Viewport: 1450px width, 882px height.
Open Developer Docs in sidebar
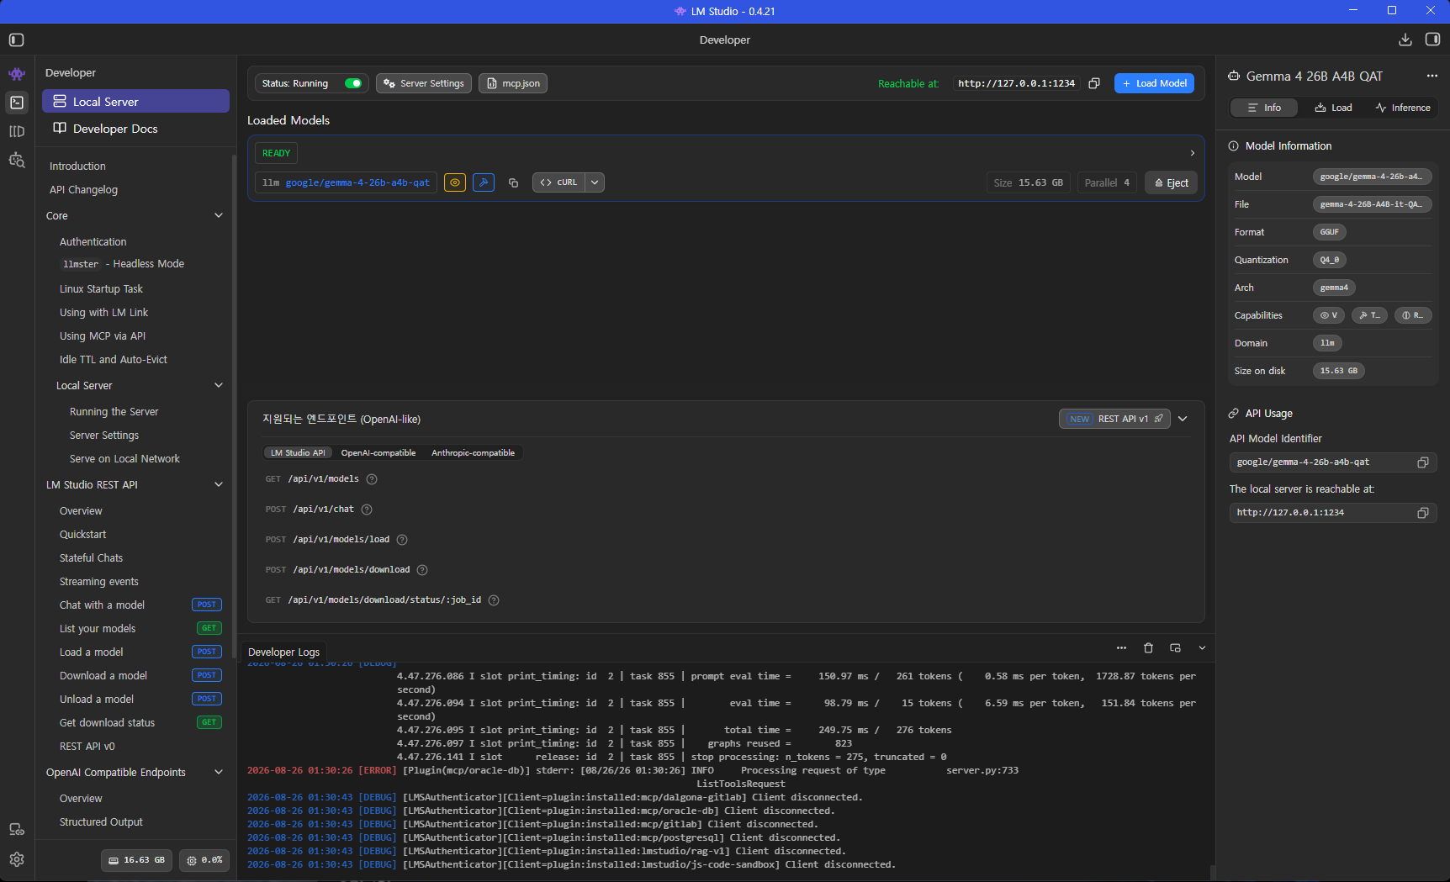coord(135,128)
